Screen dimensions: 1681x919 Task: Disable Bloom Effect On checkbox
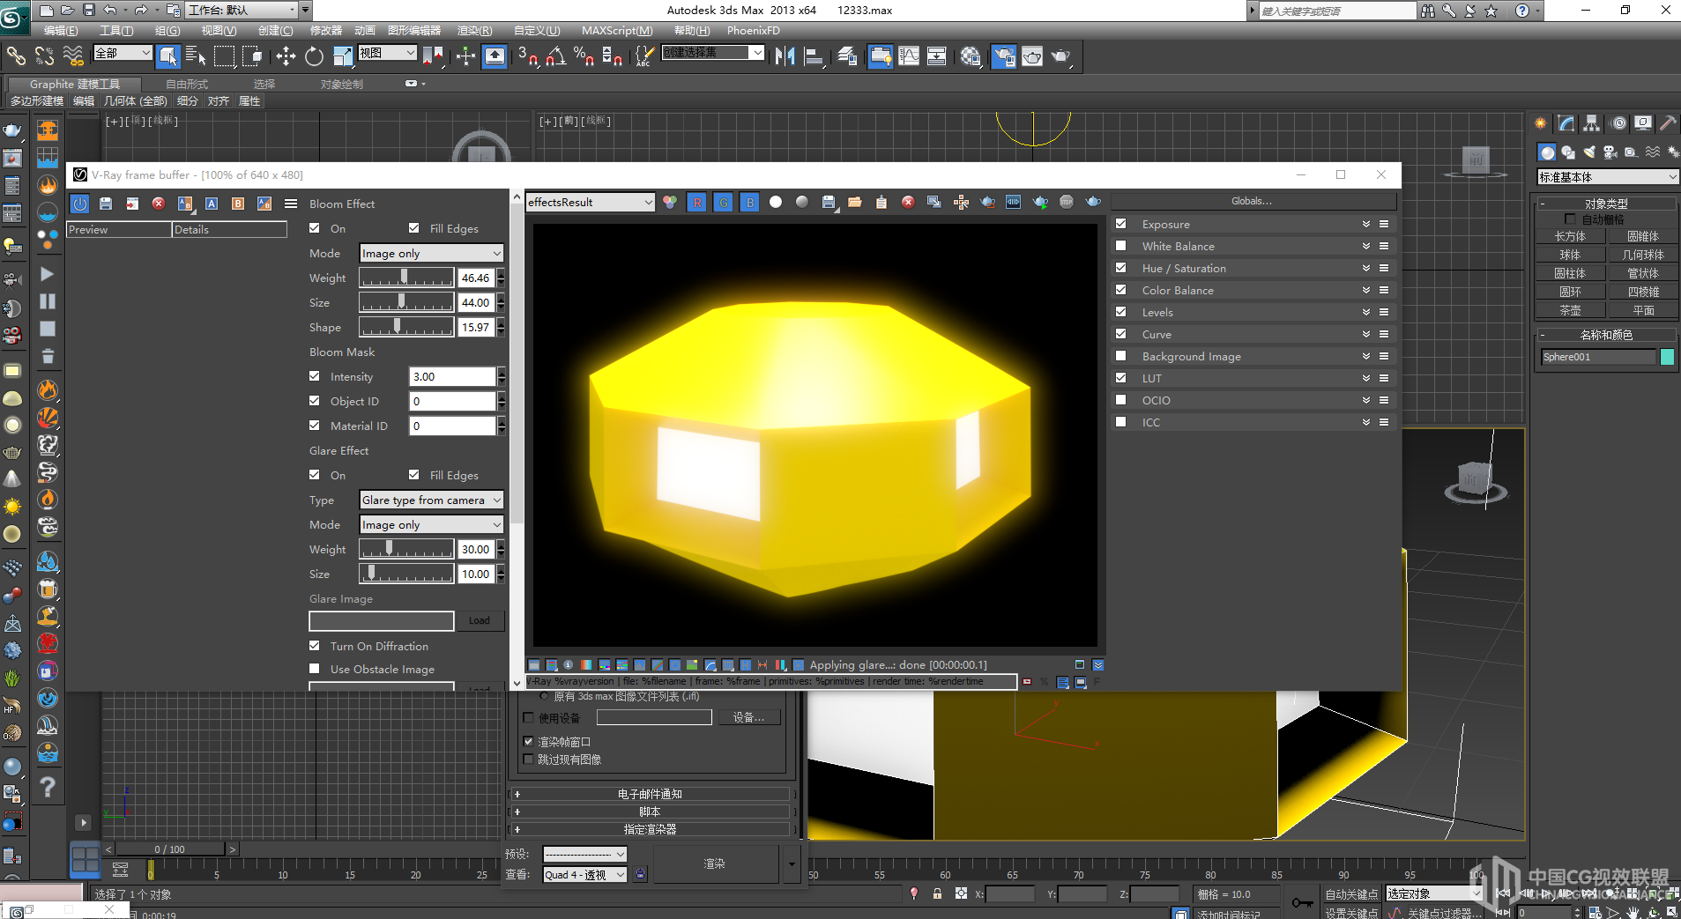coord(315,228)
